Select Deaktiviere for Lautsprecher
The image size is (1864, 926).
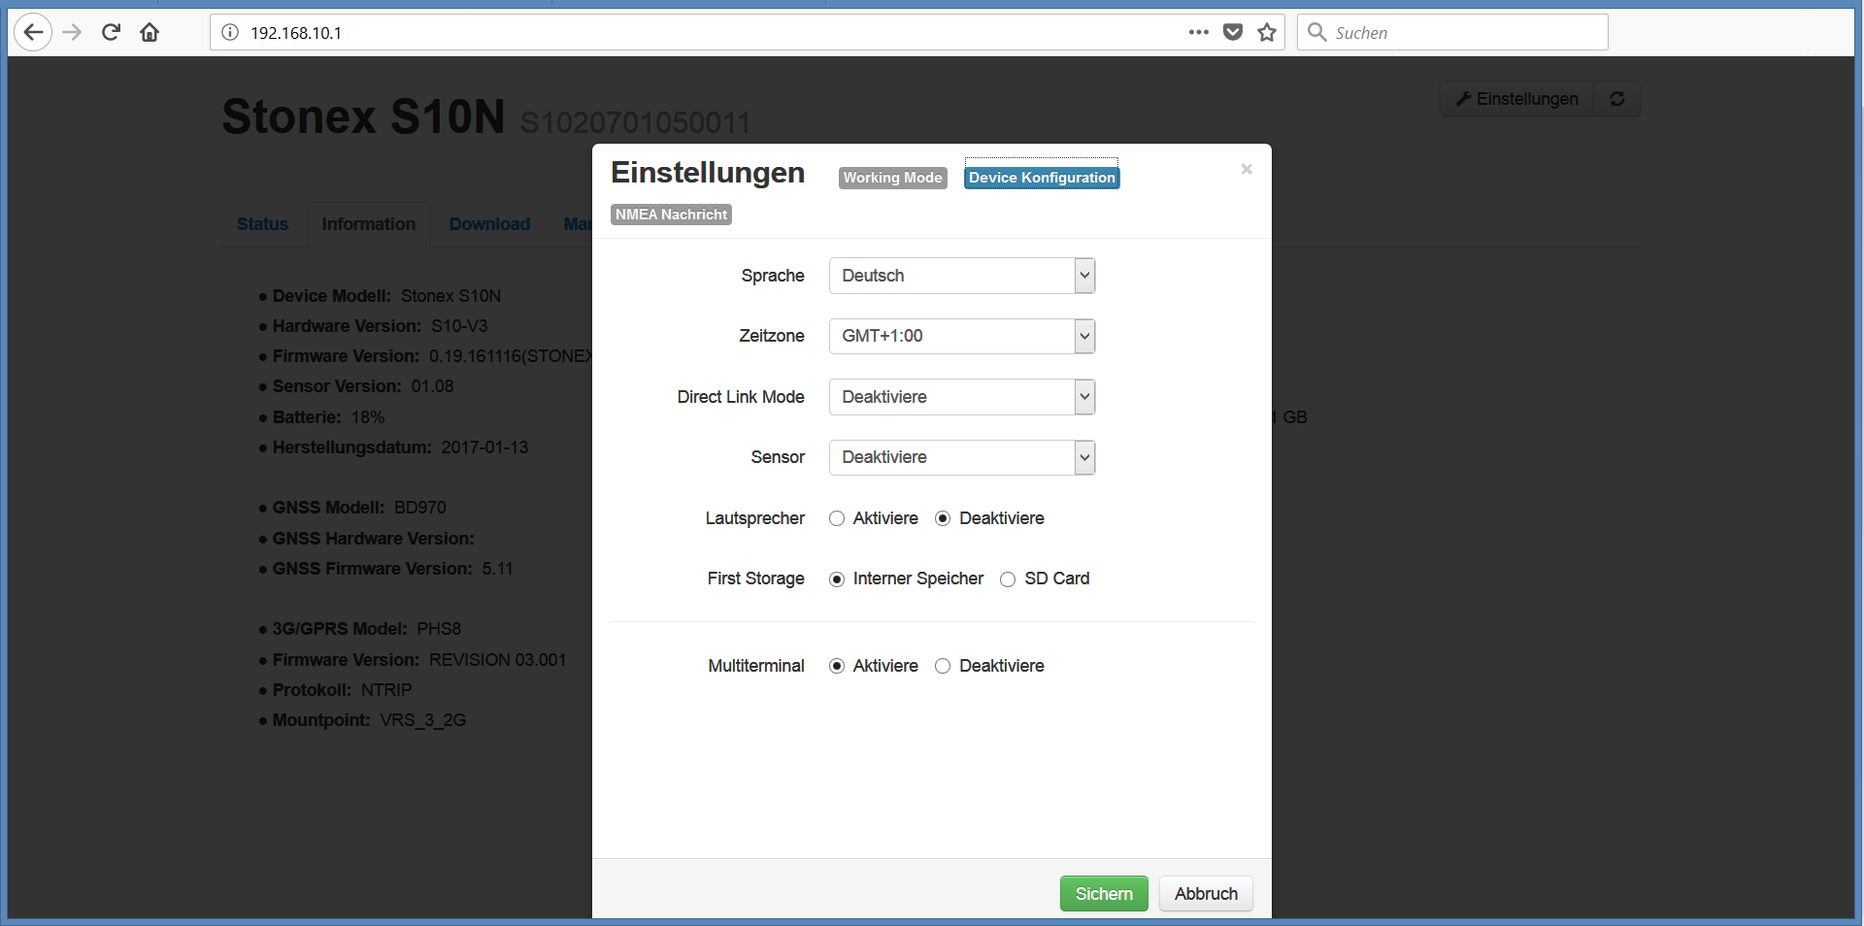point(943,518)
